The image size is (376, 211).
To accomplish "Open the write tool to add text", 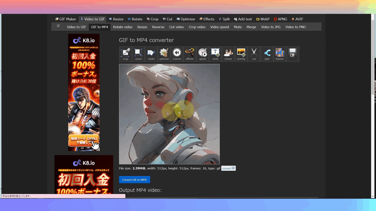I will pos(215,54).
